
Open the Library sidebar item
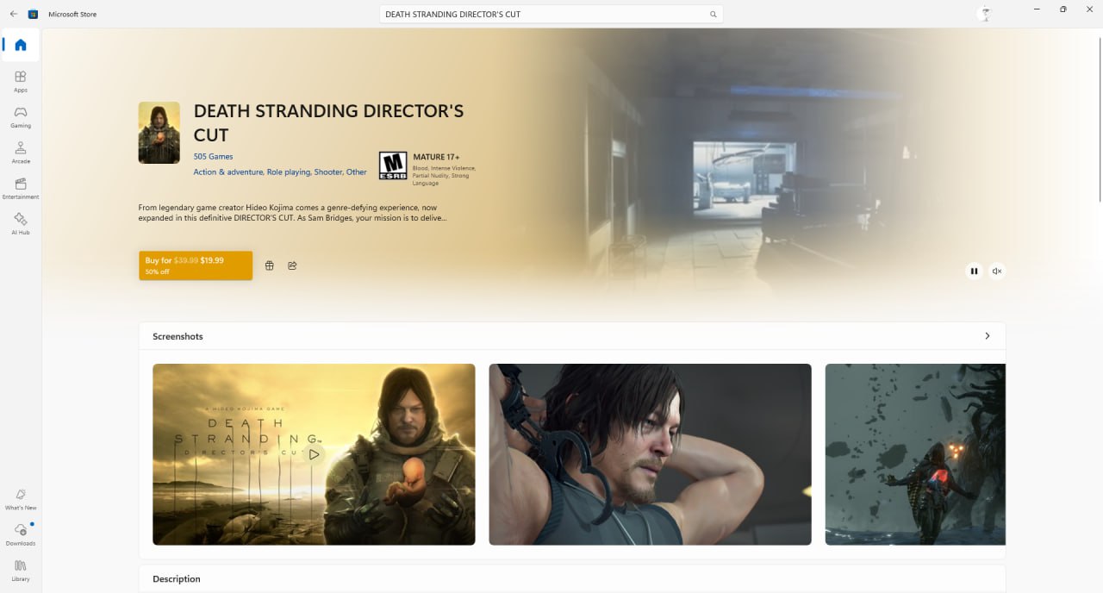point(21,571)
